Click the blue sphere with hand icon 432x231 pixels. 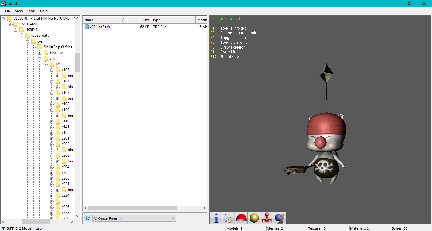tap(280, 218)
